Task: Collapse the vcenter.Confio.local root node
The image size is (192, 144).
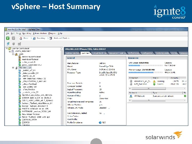Action: 7,49
